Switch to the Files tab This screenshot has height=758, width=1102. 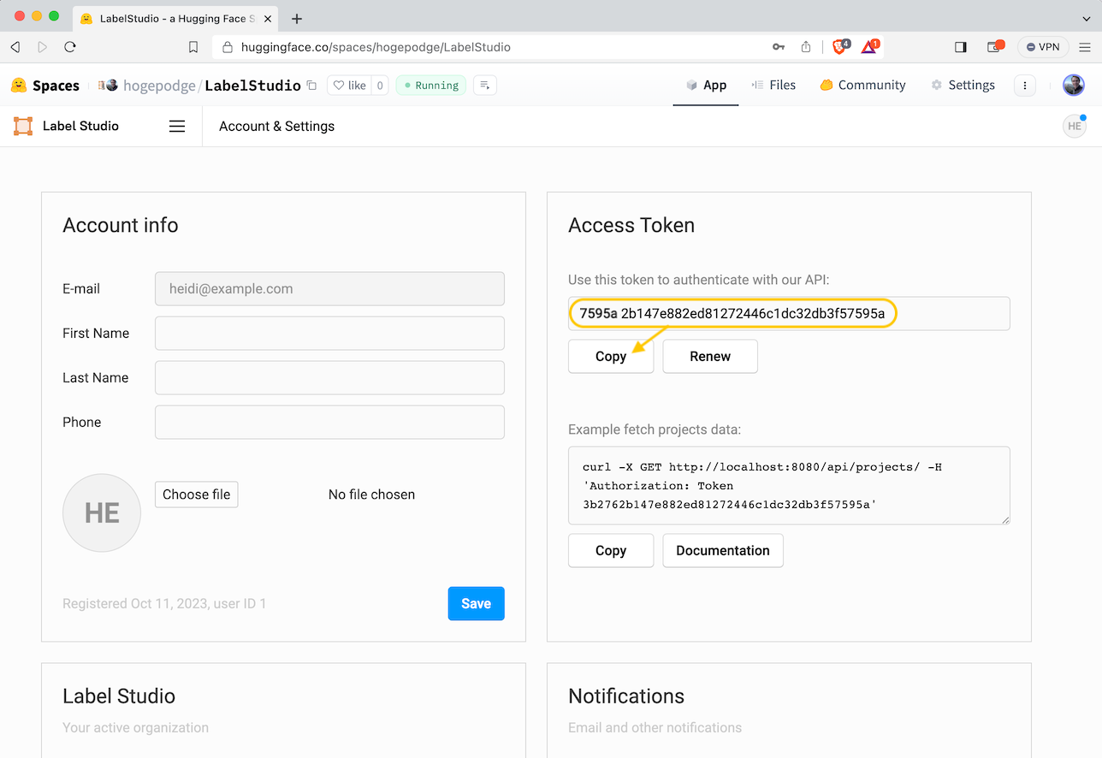pos(773,86)
